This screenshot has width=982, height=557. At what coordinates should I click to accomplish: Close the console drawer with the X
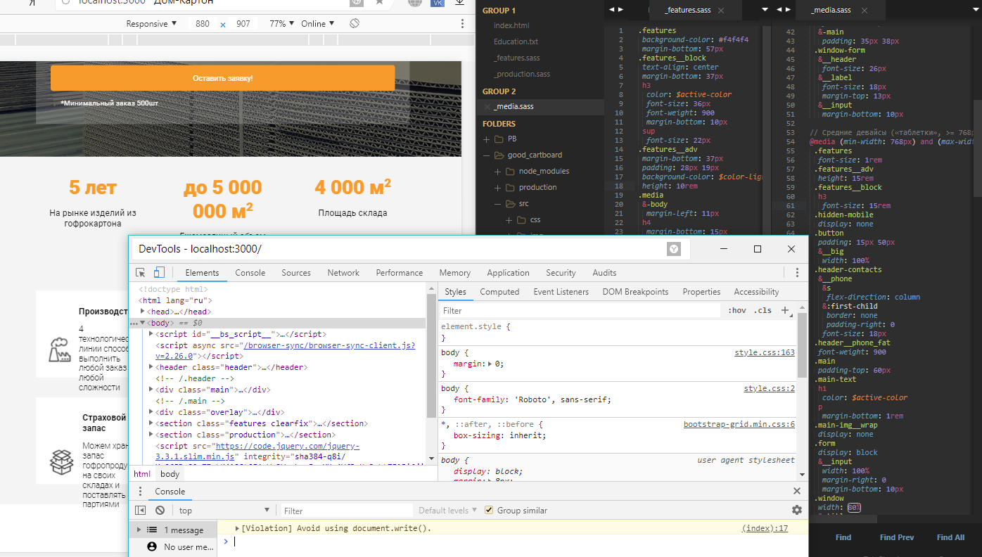point(797,492)
